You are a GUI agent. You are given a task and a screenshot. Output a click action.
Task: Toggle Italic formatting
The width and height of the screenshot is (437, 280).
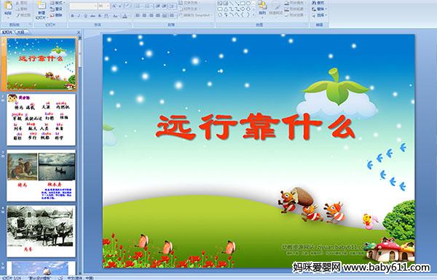pos(79,16)
